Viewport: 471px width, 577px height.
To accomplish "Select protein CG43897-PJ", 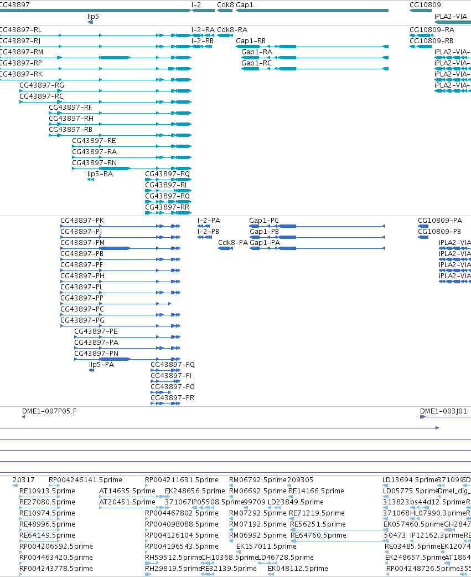I will [120, 237].
